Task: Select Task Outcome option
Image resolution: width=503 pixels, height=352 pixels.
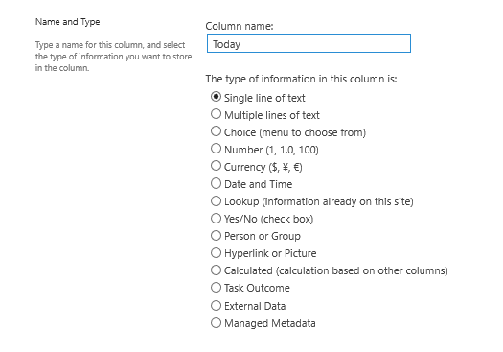Action: (216, 288)
